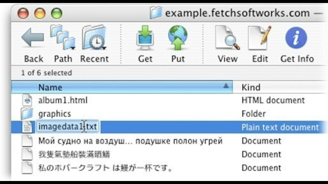Click the Back arrow toolbar icon
328x184 pixels.
pos(34,39)
